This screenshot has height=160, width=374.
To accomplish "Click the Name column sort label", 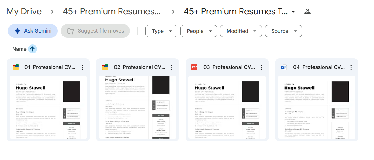I will 19,49.
